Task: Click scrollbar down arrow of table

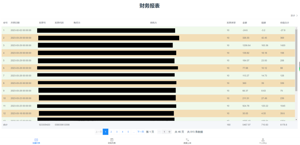Action: click(x=296, y=120)
